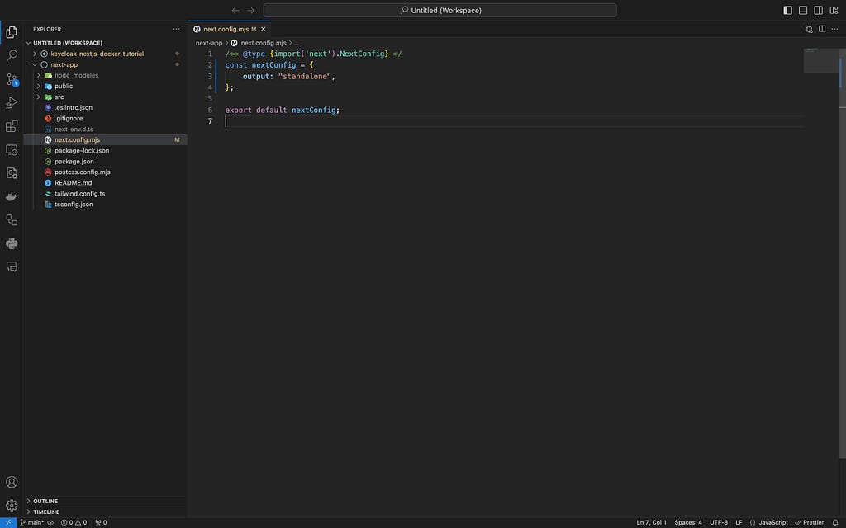Change indentation via Spaces: 4
This screenshot has width=846, height=528.
(688, 522)
